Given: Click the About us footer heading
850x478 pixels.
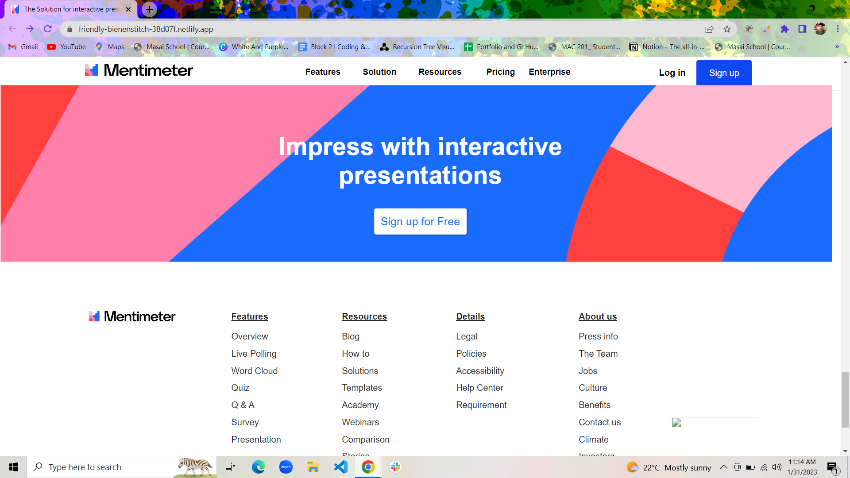Looking at the screenshot, I should (598, 316).
